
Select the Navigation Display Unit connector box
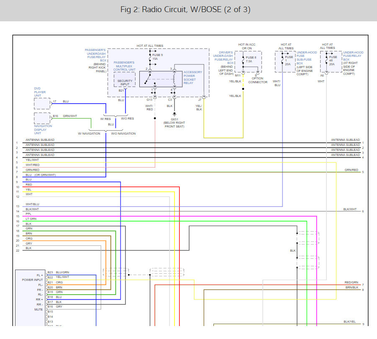click(42, 118)
